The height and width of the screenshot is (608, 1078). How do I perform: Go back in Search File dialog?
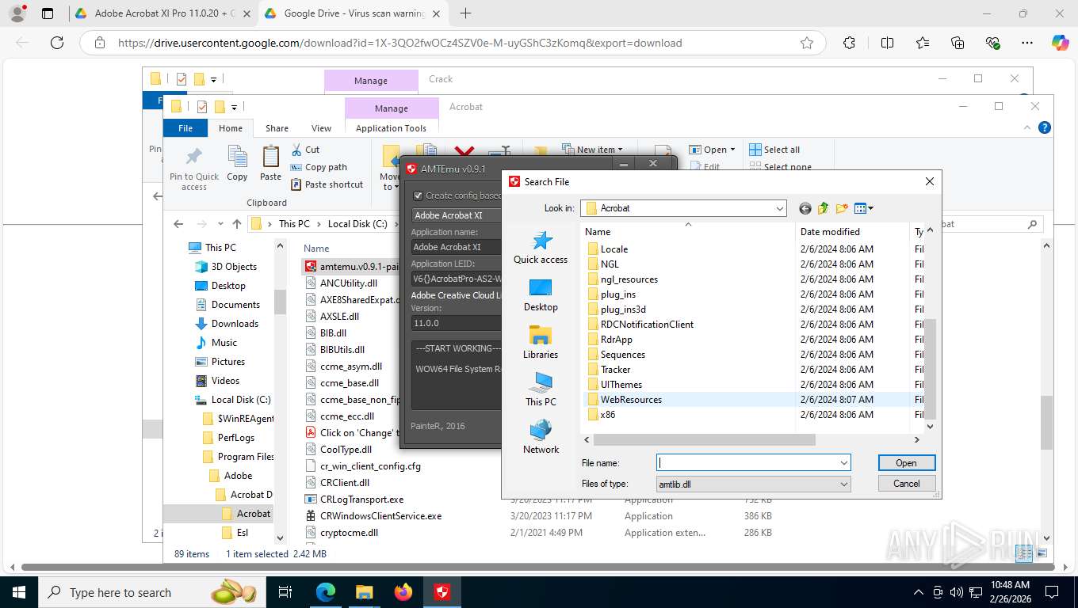[x=805, y=208]
